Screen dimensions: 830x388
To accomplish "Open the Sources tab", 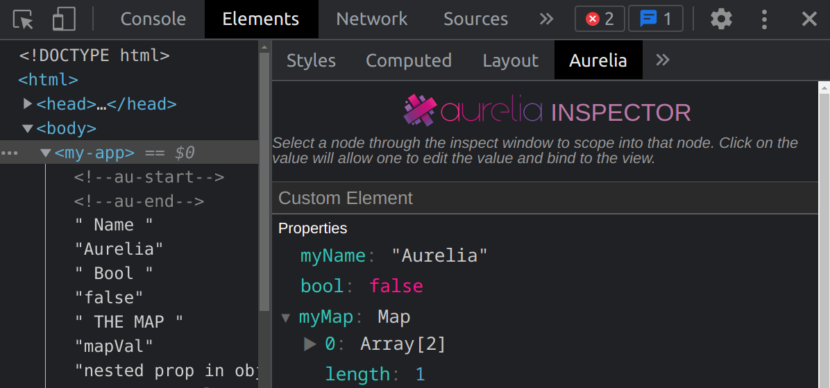I will pyautogui.click(x=475, y=19).
